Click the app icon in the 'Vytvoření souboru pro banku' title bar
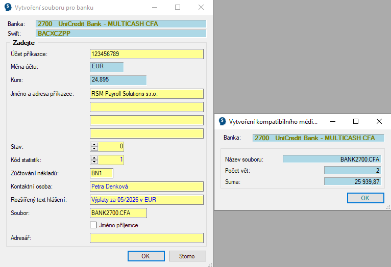The image size is (391, 267). tap(8, 8)
